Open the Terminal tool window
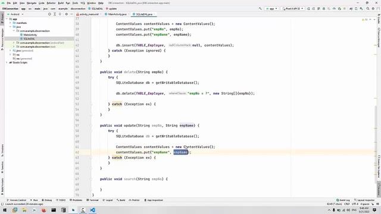The image size is (381, 214). point(92,200)
